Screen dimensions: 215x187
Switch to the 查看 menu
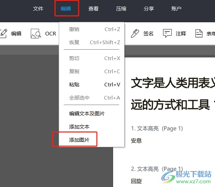(93, 9)
